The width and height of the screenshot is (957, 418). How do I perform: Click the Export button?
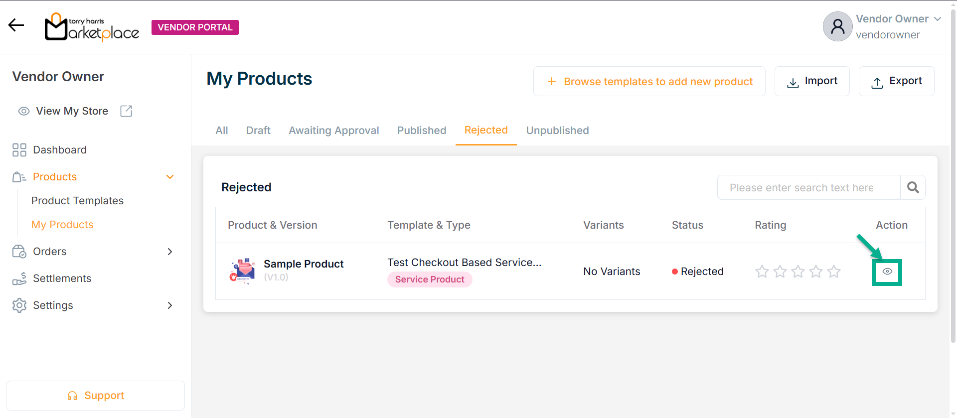(896, 81)
